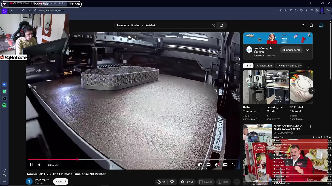The image size is (332, 186).
Task: Open the player settings gear
Action: coord(217,165)
